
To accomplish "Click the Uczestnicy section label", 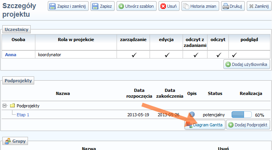I will 16,29.
